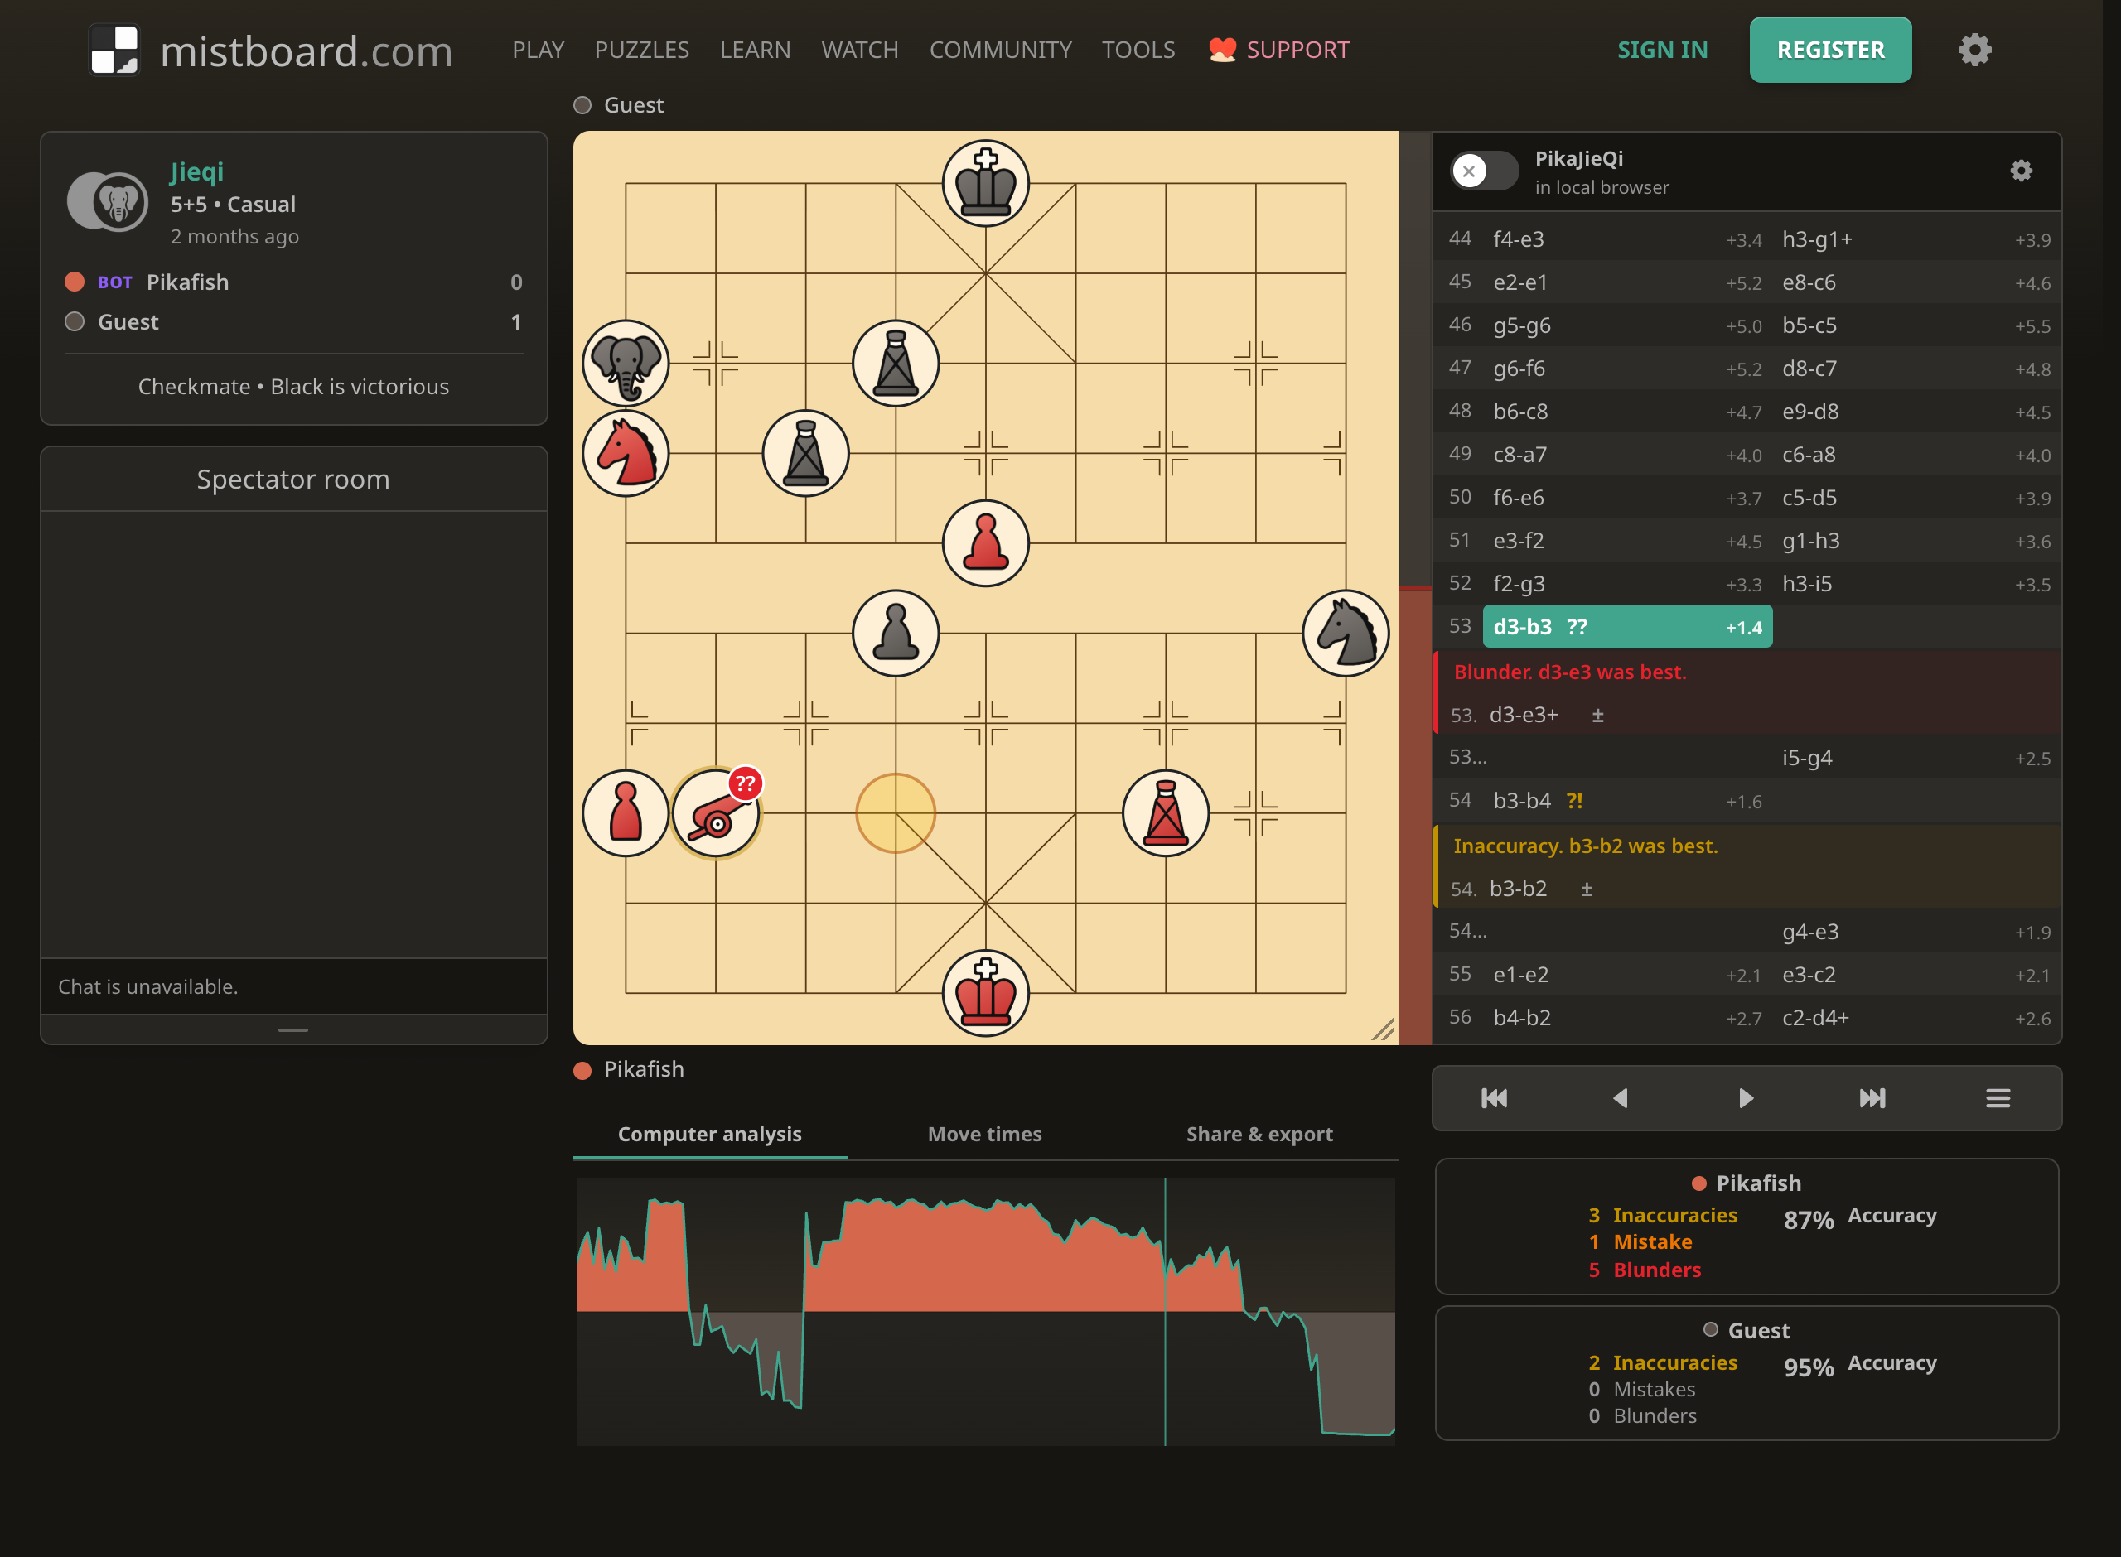Open PikaJieQi engine settings gear
Viewport: 2121px width, 1557px height.
pos(2021,171)
